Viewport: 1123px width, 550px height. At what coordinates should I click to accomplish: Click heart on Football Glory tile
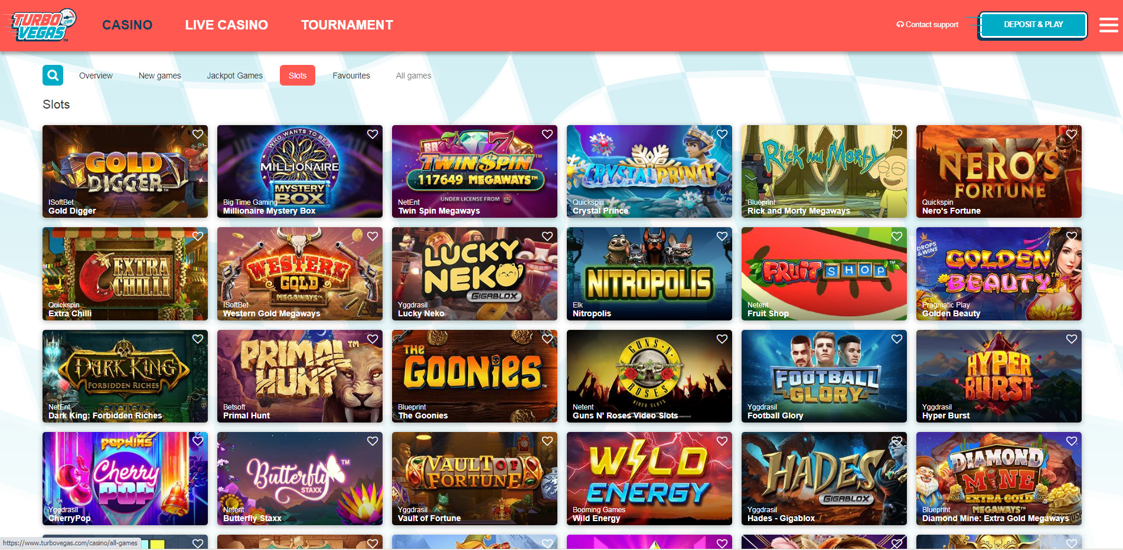click(x=897, y=339)
